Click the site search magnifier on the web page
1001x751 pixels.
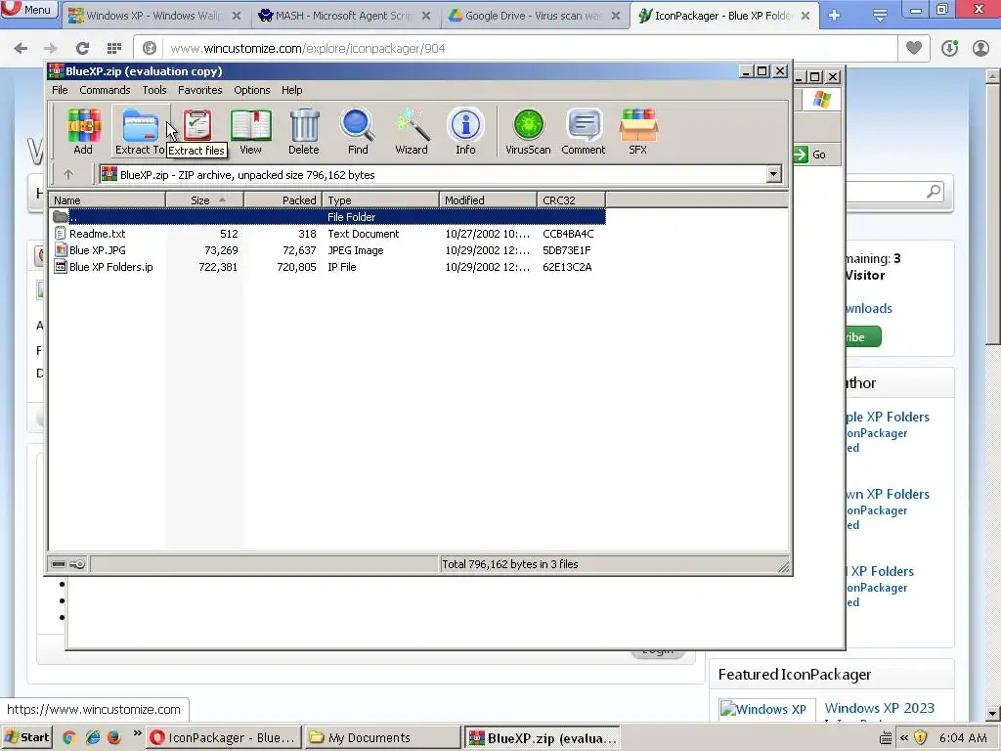934,191
